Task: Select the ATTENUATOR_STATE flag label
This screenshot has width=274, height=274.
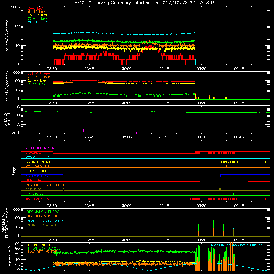Action: pyautogui.click(x=41, y=148)
